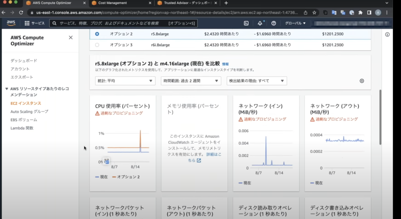The height and width of the screenshot is (219, 401).
Task: Click Network Out over-provisioning warning icon
Action: click(x=312, y=119)
